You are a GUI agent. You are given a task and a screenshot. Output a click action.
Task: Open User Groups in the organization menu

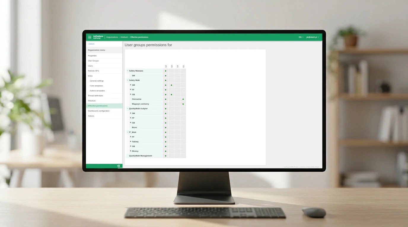[93, 61]
